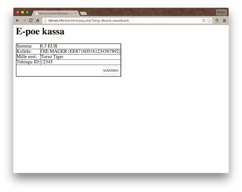Screen dimensions: 242x192
Task: Maximize the window with the green button
Action: tap(27, 13)
